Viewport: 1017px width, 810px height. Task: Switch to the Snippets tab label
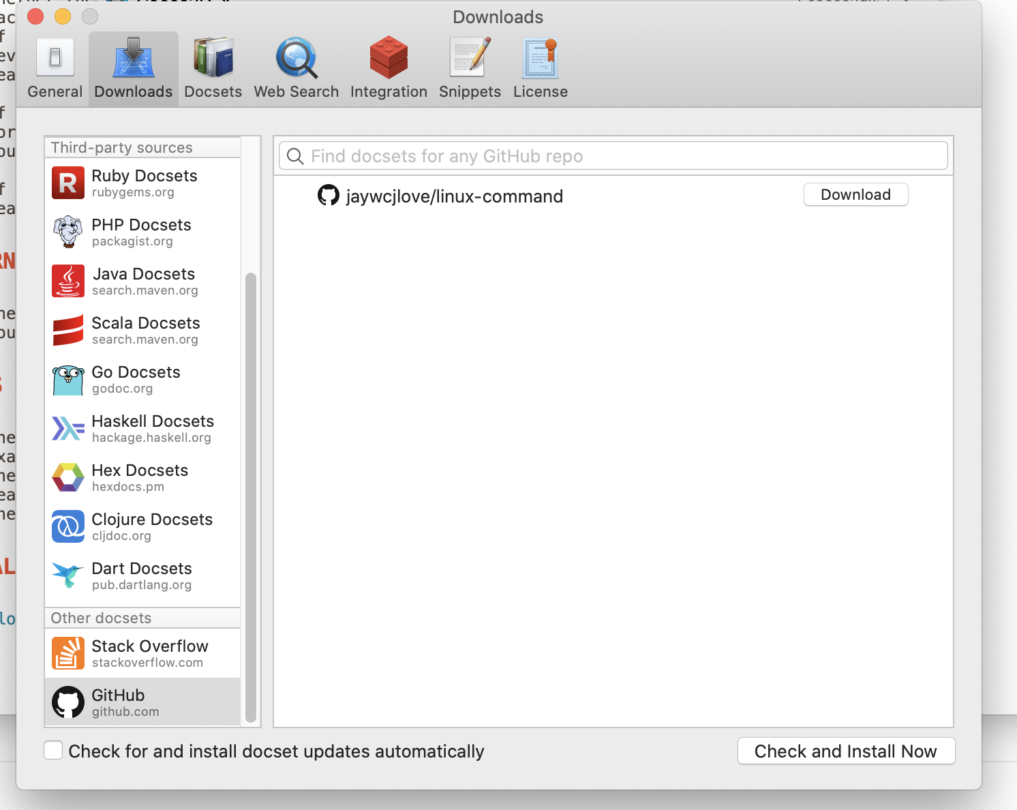point(470,91)
